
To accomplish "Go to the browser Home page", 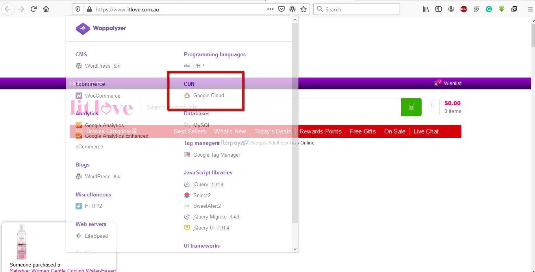I will (x=46, y=9).
